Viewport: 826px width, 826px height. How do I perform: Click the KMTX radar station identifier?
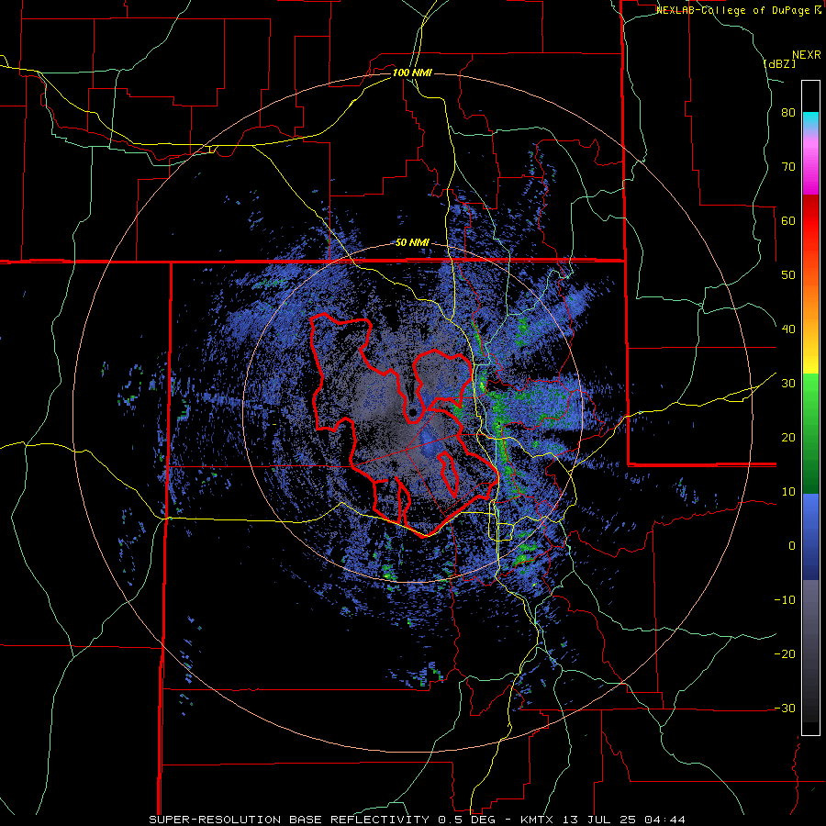pyautogui.click(x=539, y=820)
